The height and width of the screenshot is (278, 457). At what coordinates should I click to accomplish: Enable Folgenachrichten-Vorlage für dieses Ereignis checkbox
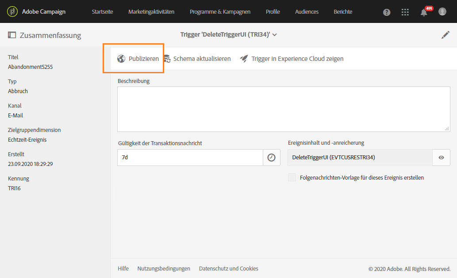pos(292,177)
